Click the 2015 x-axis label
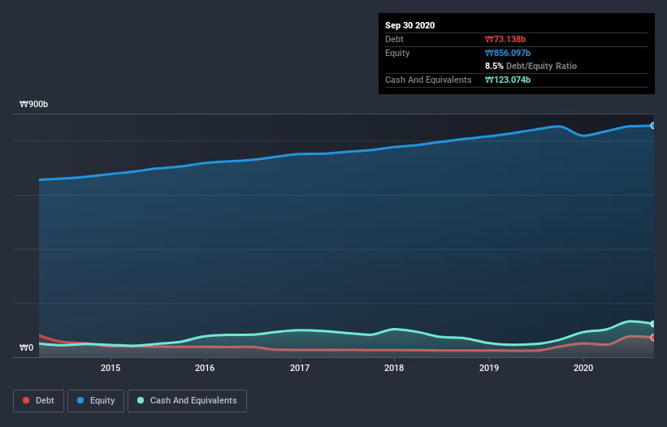 110,368
